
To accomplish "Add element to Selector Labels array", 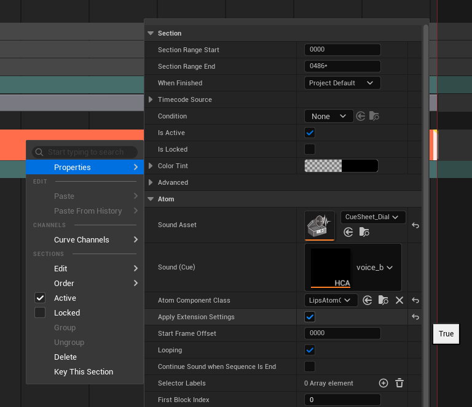I will tap(383, 383).
